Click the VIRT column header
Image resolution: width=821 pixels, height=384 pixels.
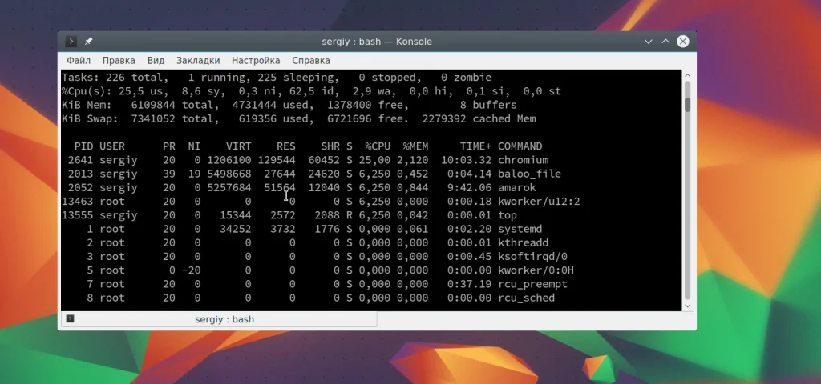pos(238,146)
